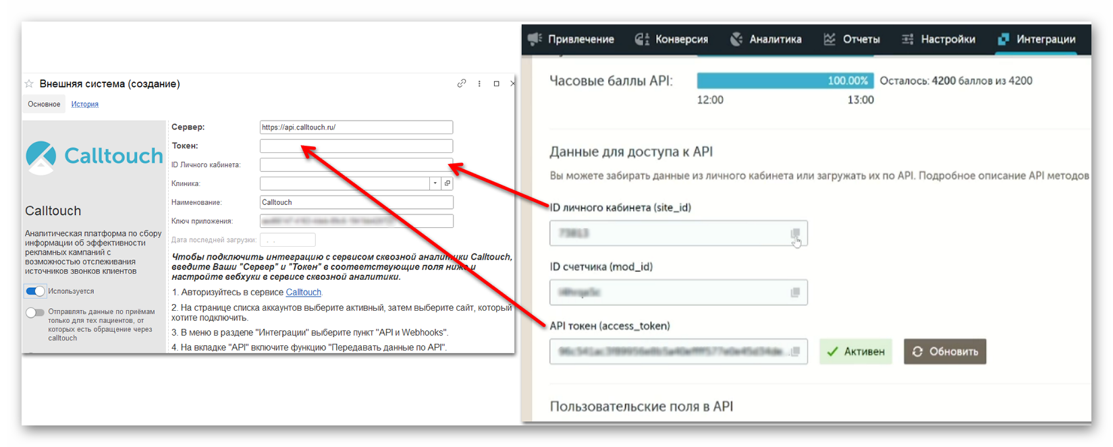
Task: Click the Аналитика pie chart icon
Action: [x=736, y=39]
